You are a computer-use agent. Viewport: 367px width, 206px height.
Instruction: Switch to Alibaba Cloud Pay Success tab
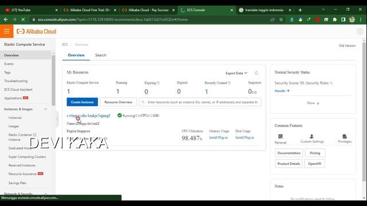click(149, 10)
